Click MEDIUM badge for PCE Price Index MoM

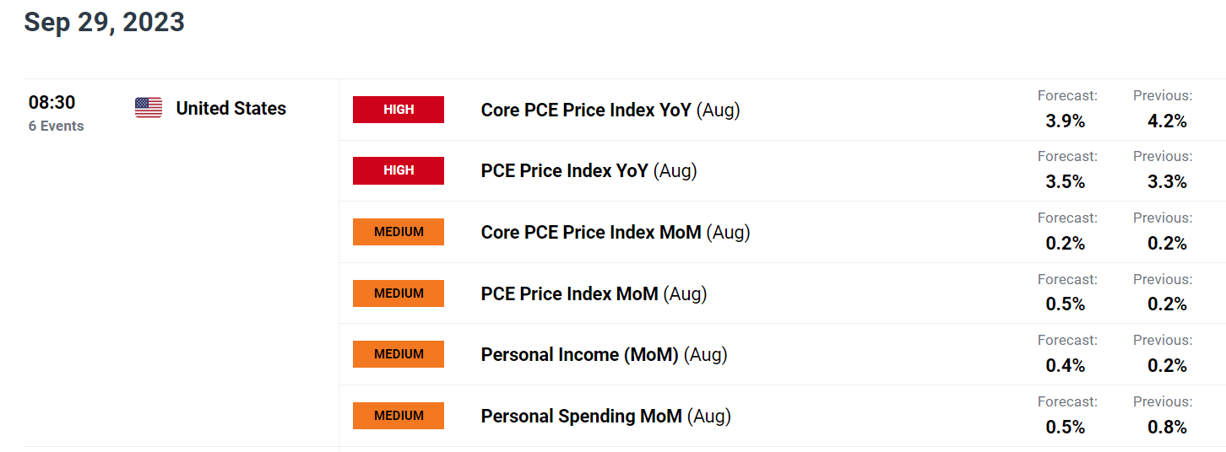point(399,293)
